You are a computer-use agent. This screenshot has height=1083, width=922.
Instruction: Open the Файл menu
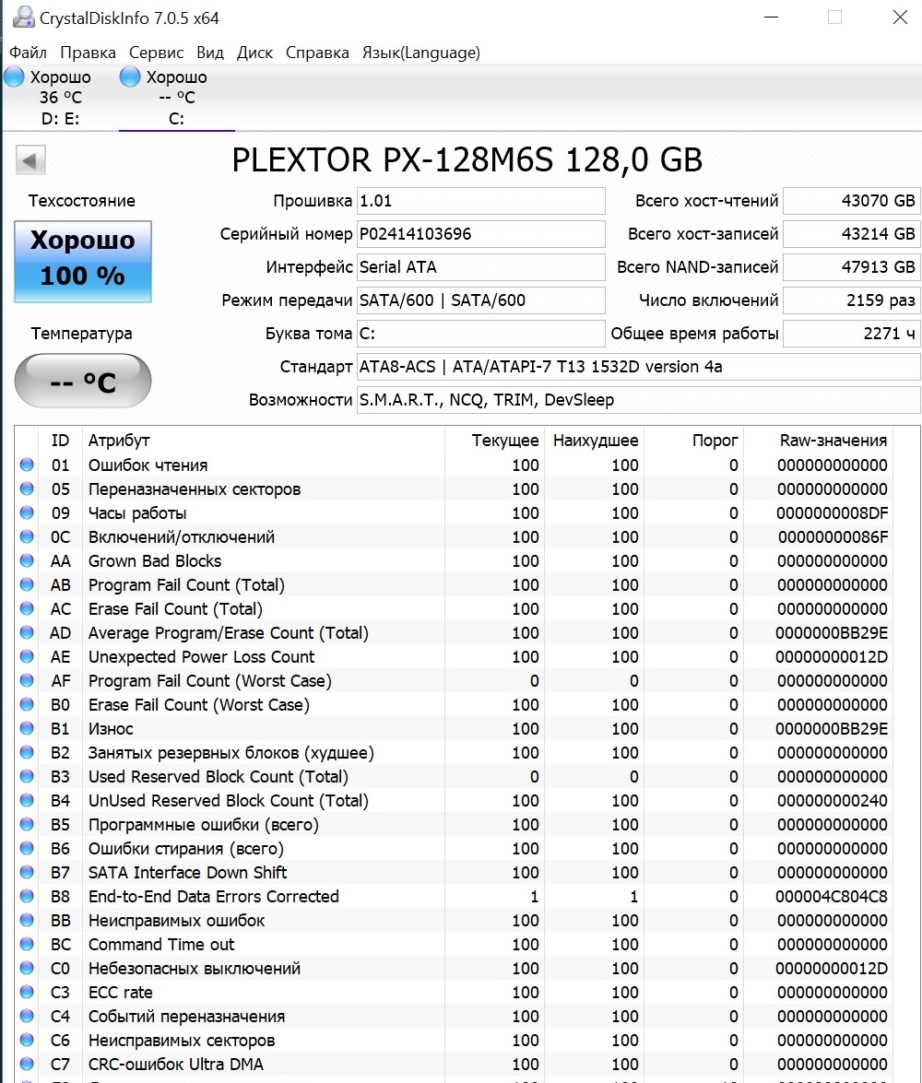click(x=28, y=53)
